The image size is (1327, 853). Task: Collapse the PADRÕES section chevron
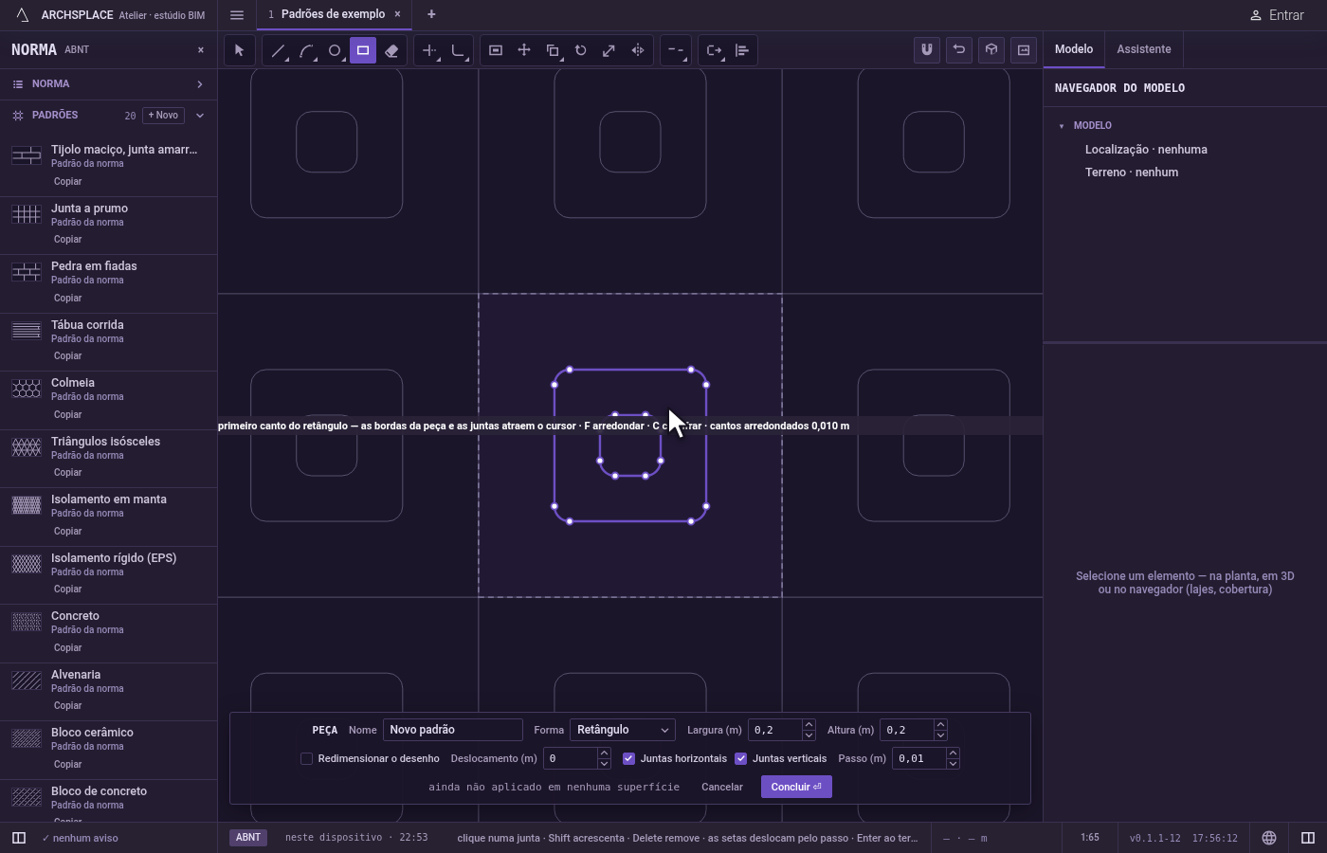(x=200, y=116)
